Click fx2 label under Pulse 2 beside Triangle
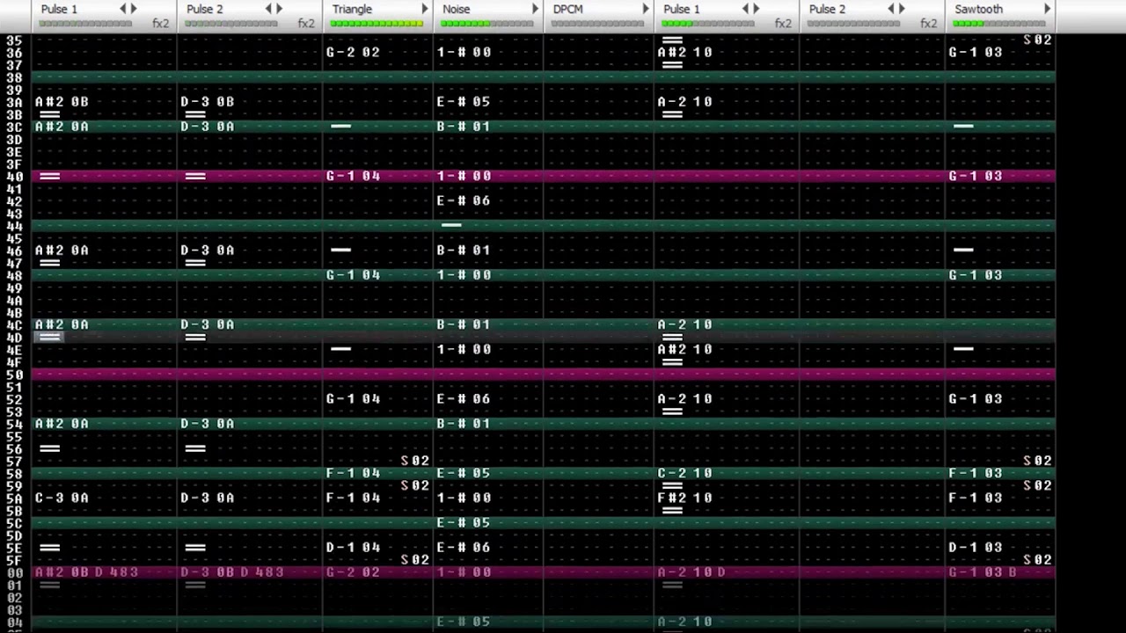1126x633 pixels. [x=306, y=24]
